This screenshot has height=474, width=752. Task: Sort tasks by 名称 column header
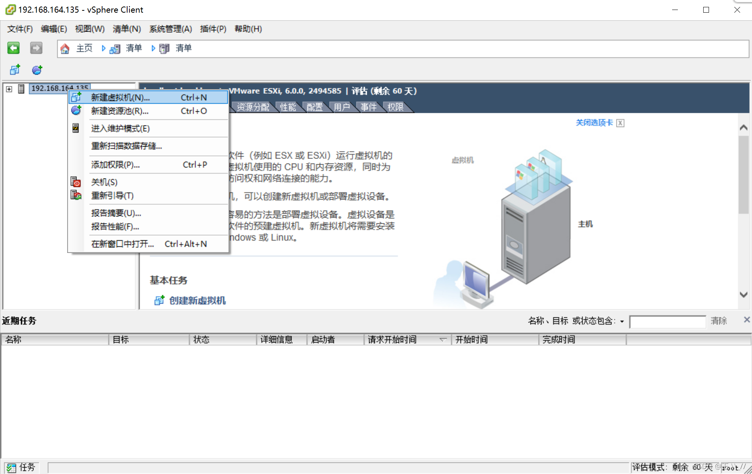click(55, 340)
